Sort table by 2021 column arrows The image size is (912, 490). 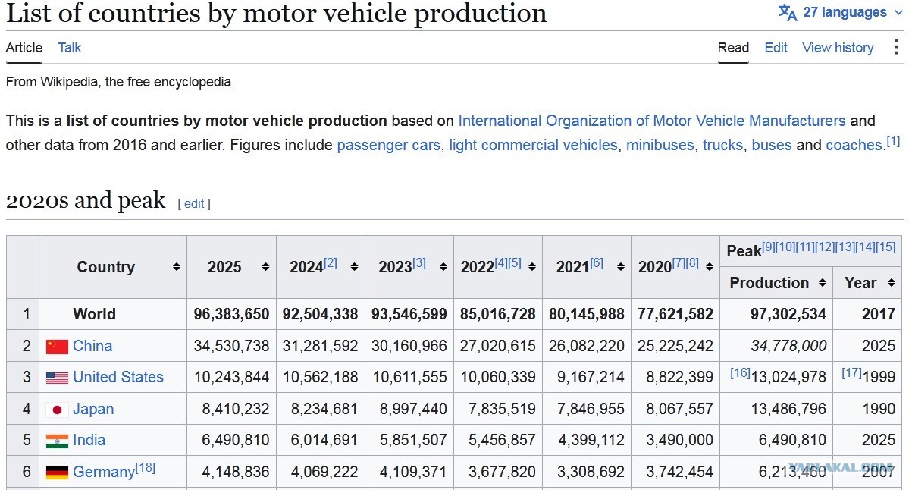621,267
